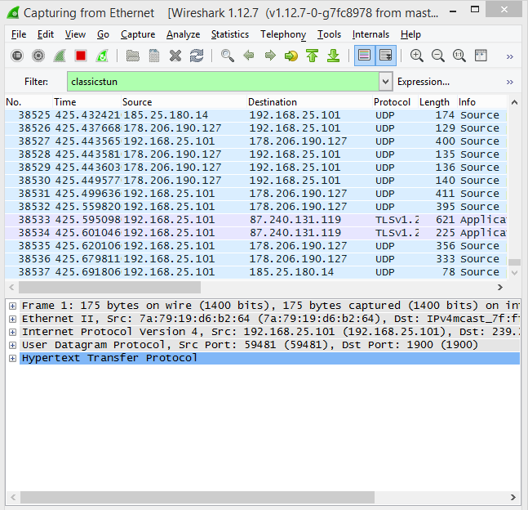528x510 pixels.
Task: Click the Filter: label button
Action: pos(36,82)
